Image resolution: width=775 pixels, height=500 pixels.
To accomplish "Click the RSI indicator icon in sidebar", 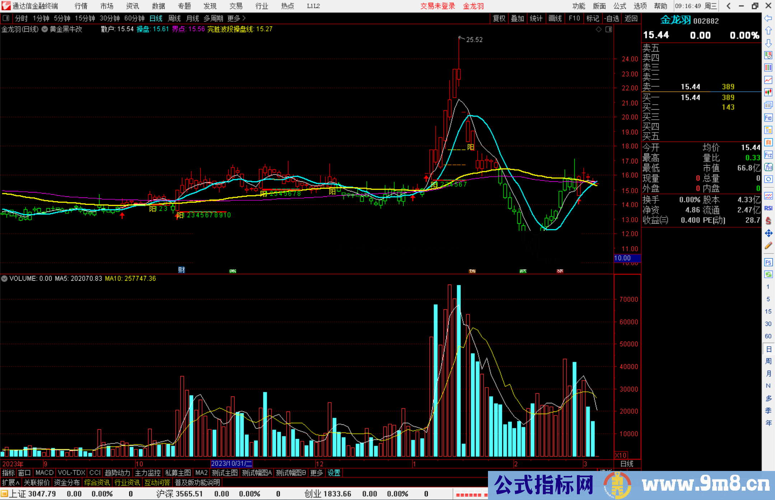I will point(768,208).
